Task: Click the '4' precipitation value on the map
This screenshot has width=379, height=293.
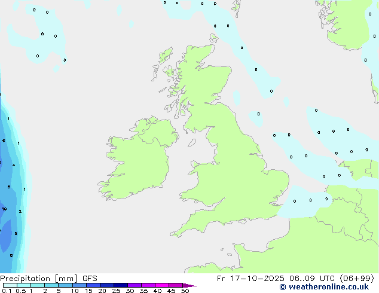Action: click(14, 165)
